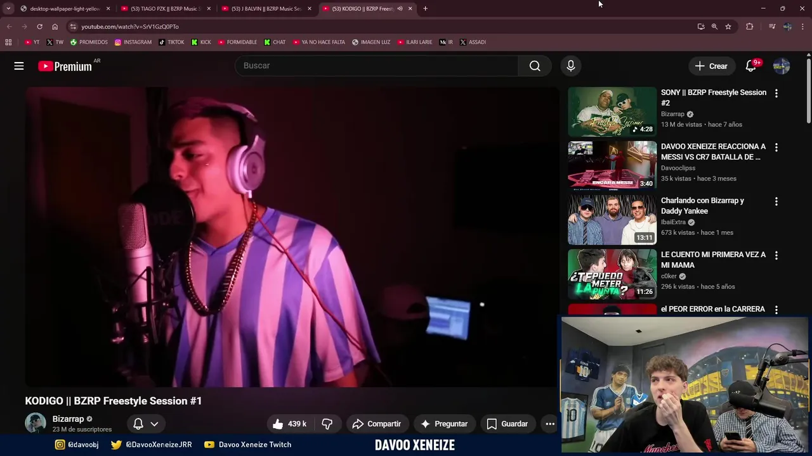This screenshot has width=812, height=456.
Task: Open a new browser tab
Action: point(425,9)
